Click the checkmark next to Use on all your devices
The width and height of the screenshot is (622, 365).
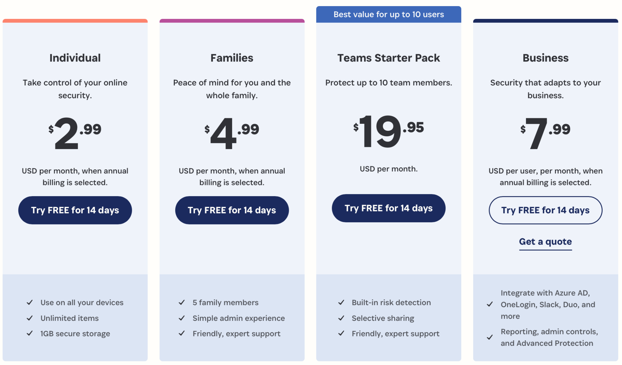point(29,302)
